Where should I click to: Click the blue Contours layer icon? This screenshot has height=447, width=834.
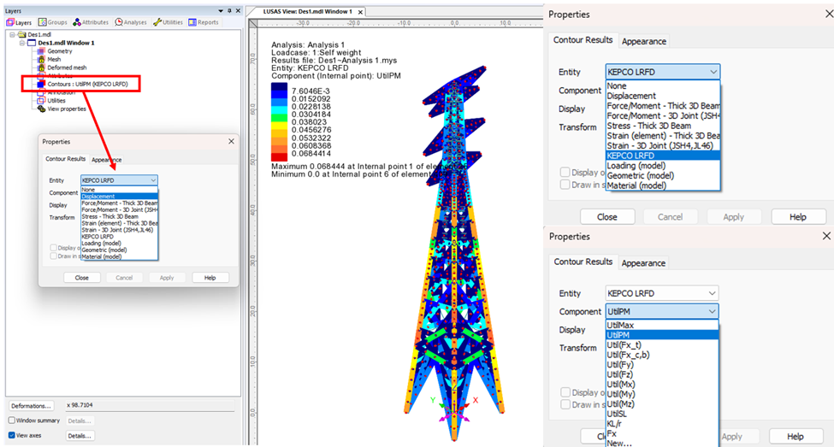point(40,84)
